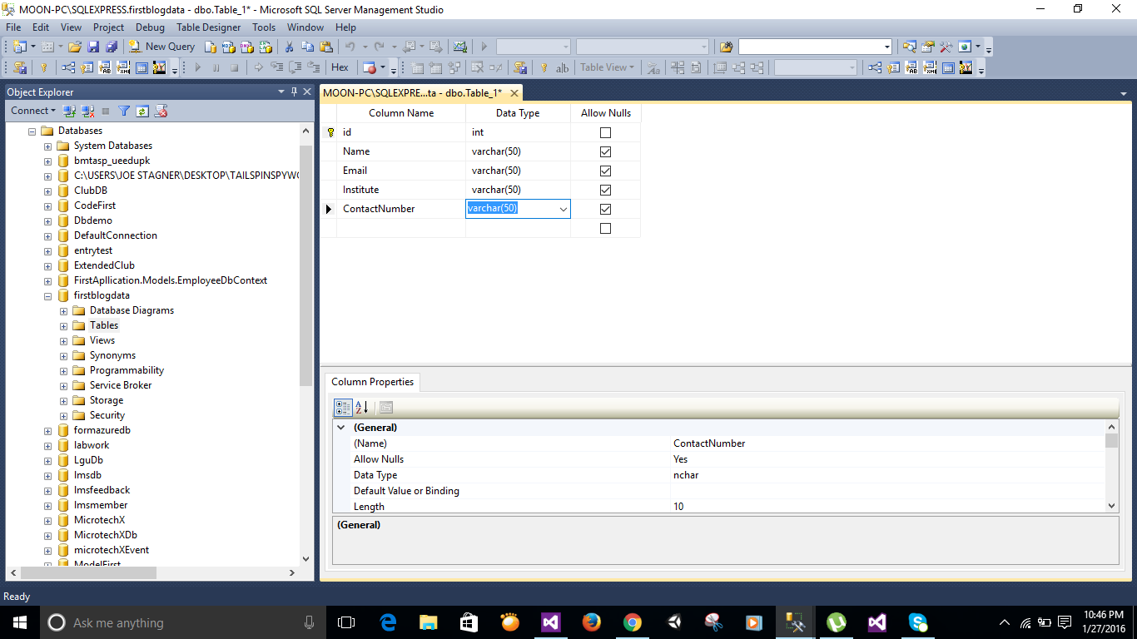Open the ContactNumber data type dropdown
This screenshot has height=639, width=1137.
tap(564, 209)
